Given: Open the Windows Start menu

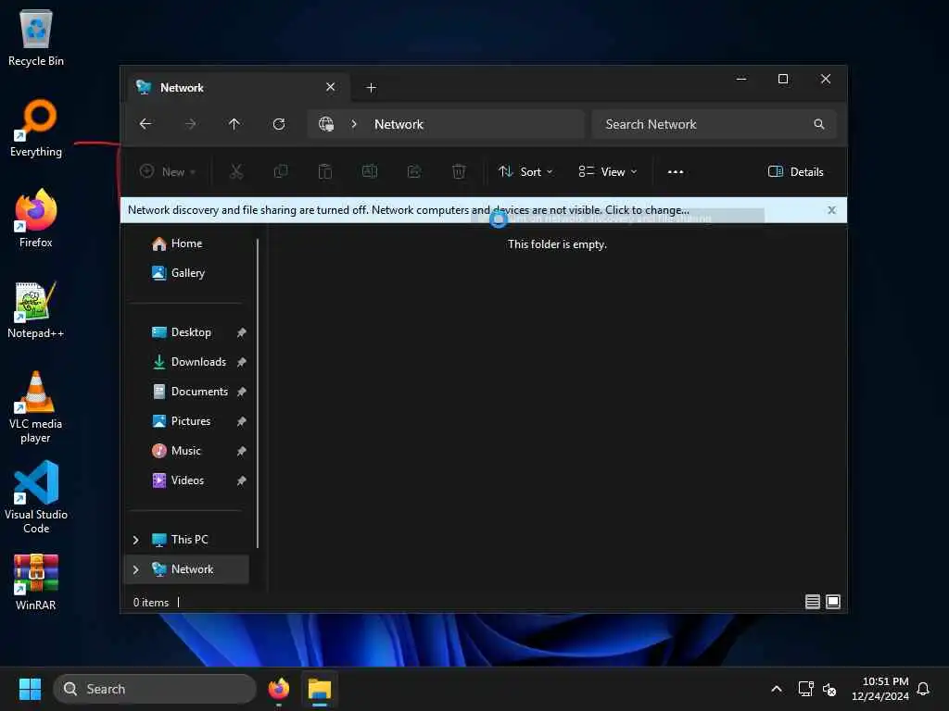Looking at the screenshot, I should [x=30, y=689].
